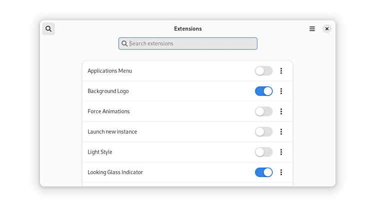The width and height of the screenshot is (376, 211).
Task: Enable the Applications Menu extension
Action: click(x=263, y=71)
